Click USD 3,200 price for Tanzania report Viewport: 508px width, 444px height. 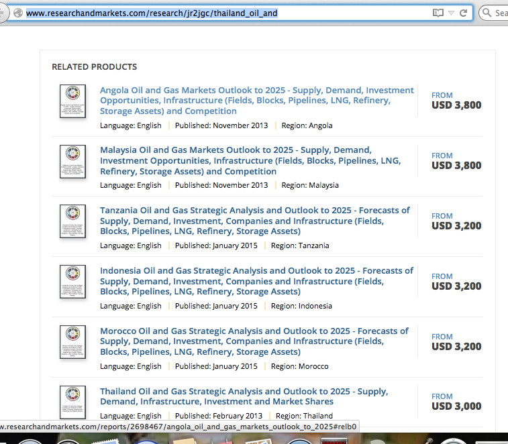click(456, 226)
